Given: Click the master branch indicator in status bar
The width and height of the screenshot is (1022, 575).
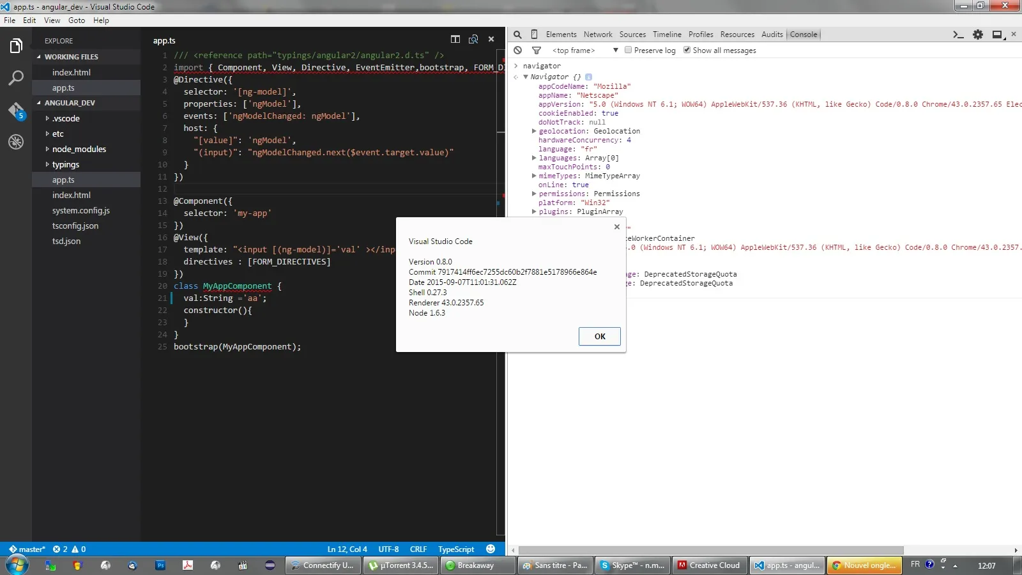Looking at the screenshot, I should [x=27, y=549].
